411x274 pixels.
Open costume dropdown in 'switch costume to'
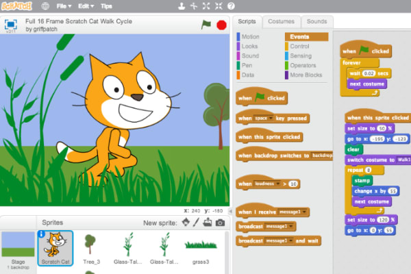[403, 160]
